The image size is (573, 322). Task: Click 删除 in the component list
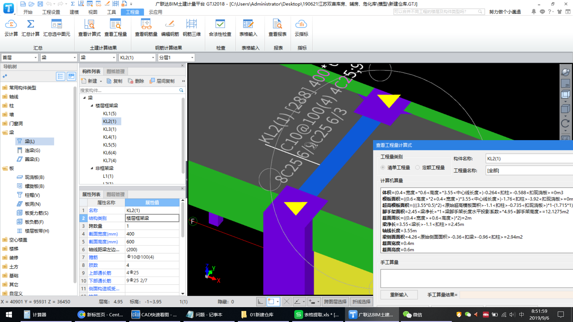tap(136, 81)
